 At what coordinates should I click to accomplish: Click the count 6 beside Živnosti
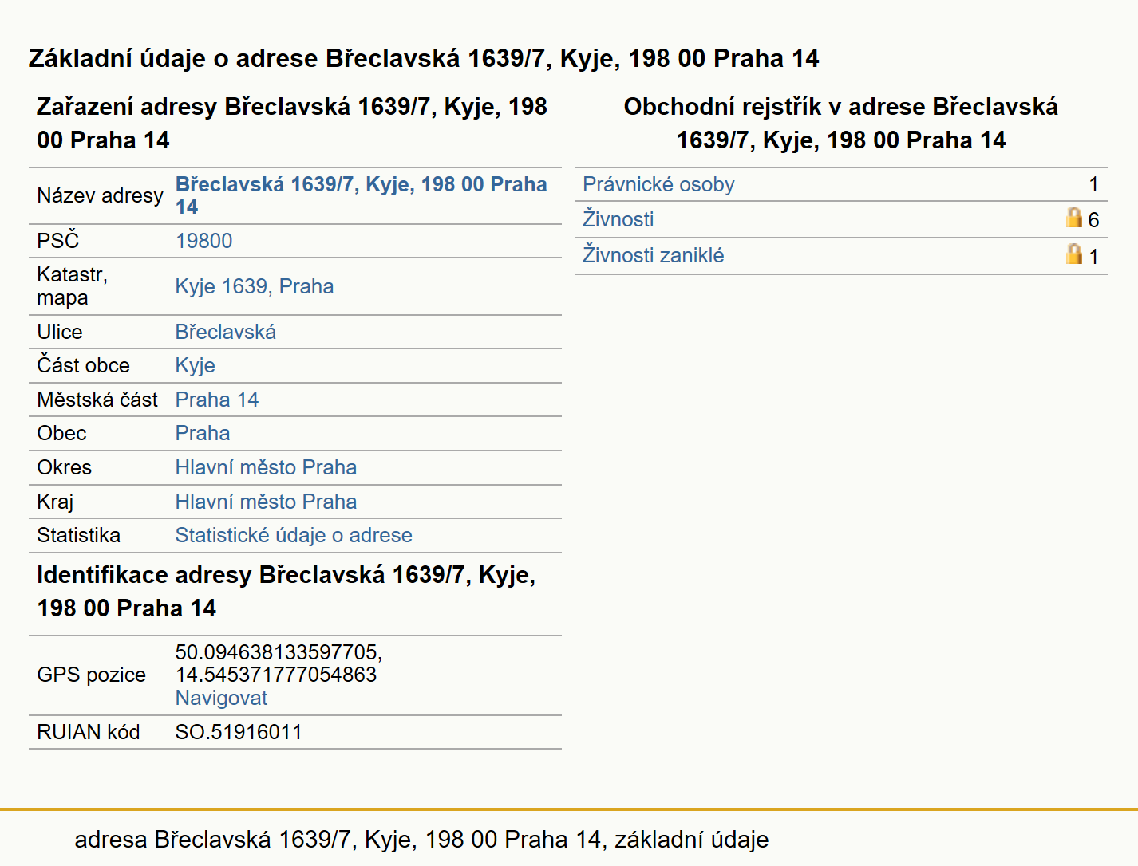click(x=1093, y=220)
